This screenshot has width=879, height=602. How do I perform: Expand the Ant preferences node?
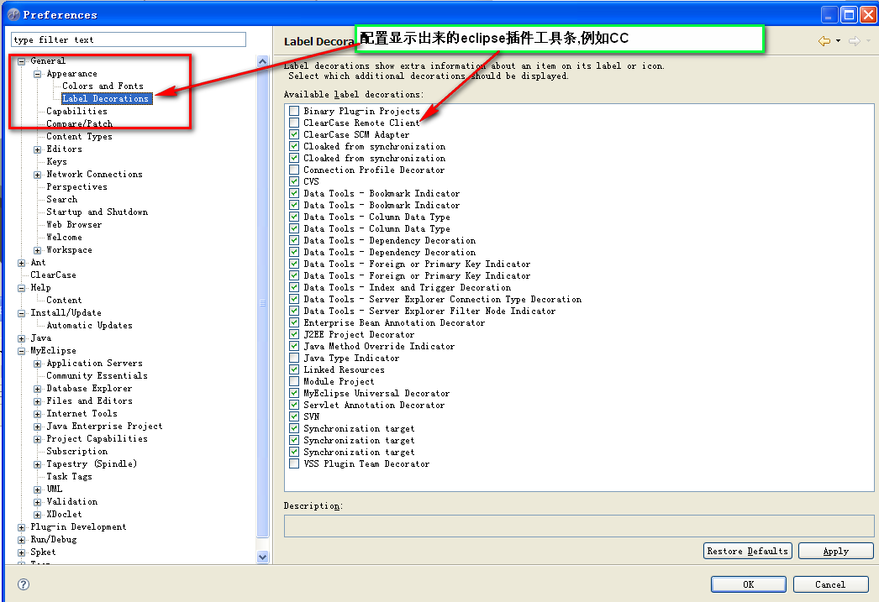pyautogui.click(x=21, y=263)
